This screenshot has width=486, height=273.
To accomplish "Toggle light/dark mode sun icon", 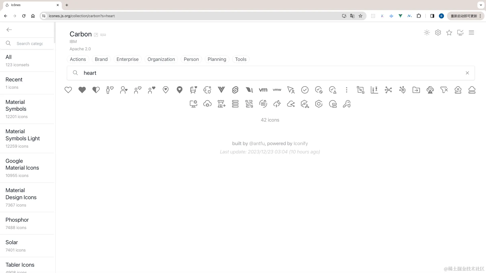I will (427, 32).
